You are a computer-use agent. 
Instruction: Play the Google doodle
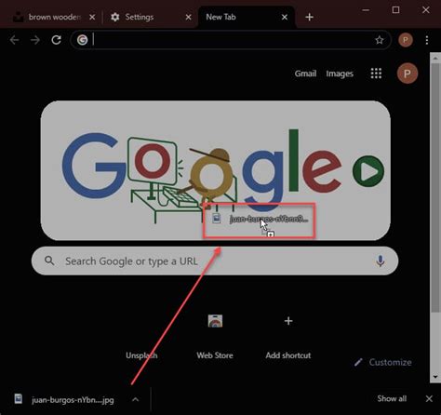[368, 171]
